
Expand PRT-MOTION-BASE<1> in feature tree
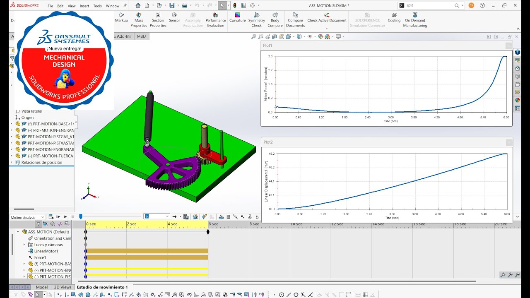[x=11, y=124]
